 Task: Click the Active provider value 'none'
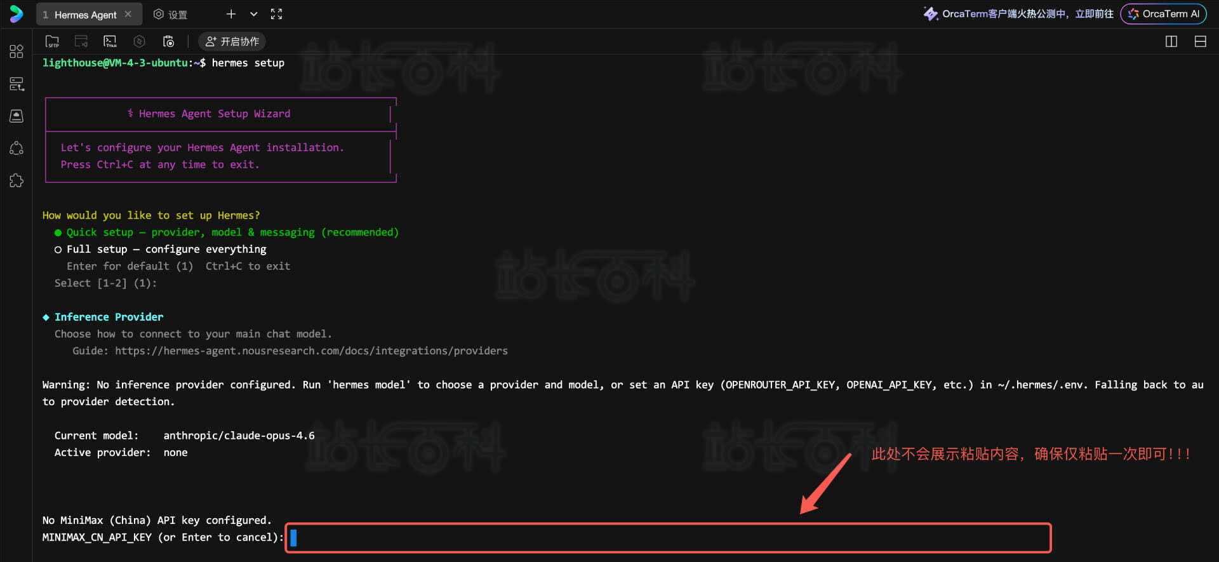tap(176, 453)
